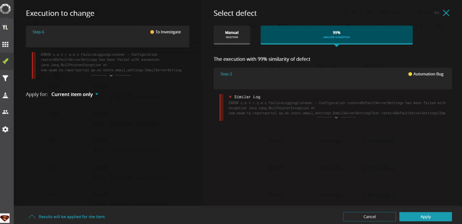Expand the Similar Log stack trace
This screenshot has width=462, height=224.
336,117
